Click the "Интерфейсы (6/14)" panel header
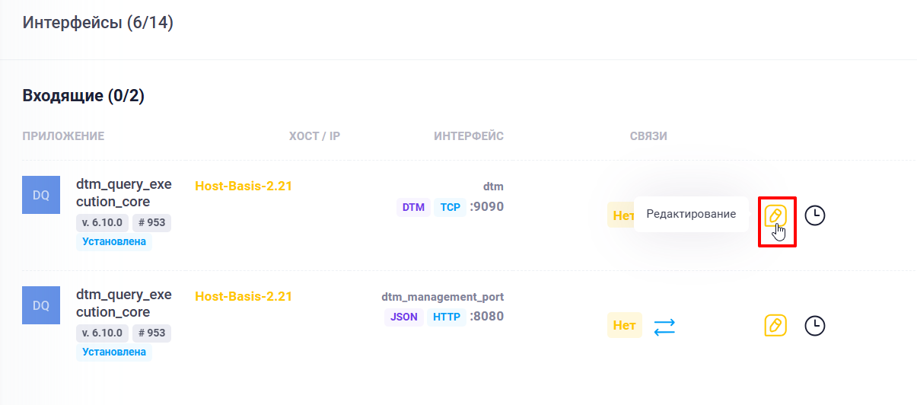 click(98, 23)
